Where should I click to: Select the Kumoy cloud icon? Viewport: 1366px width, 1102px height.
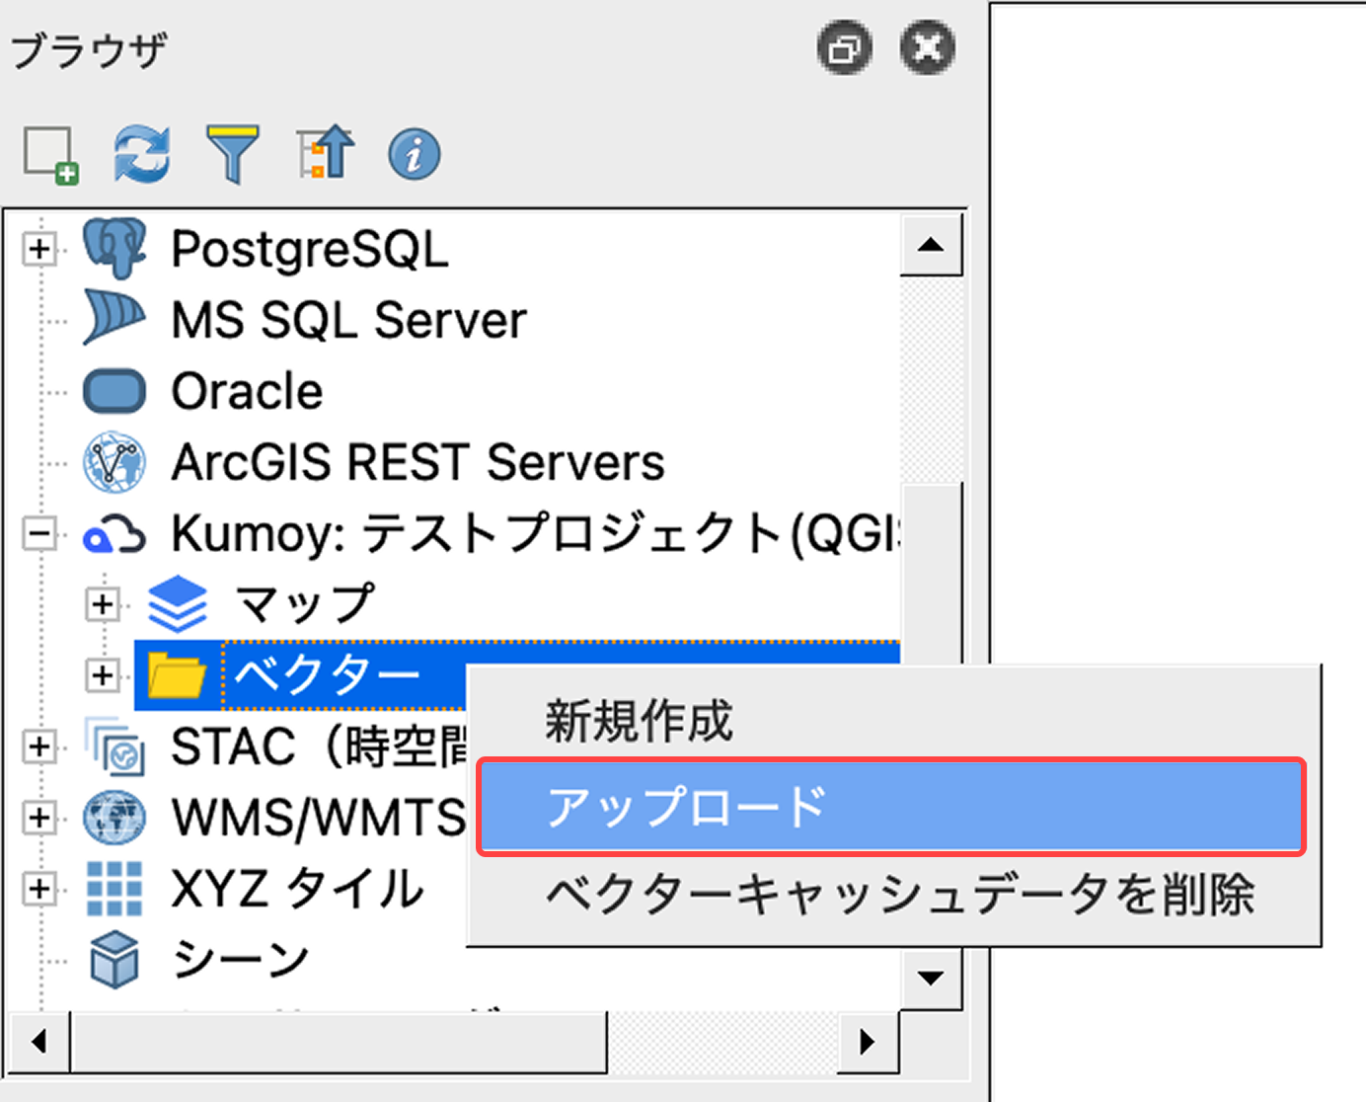point(114,534)
